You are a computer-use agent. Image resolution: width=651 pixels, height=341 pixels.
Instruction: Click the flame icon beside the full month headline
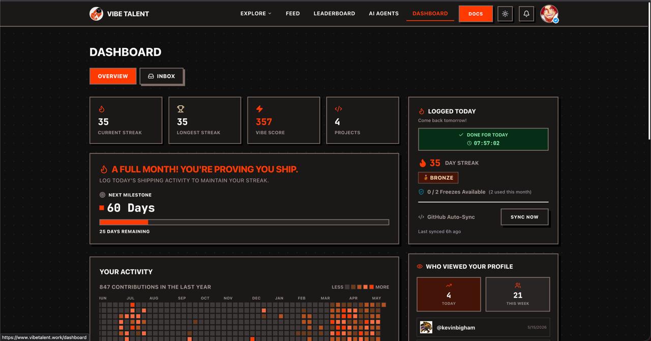104,169
